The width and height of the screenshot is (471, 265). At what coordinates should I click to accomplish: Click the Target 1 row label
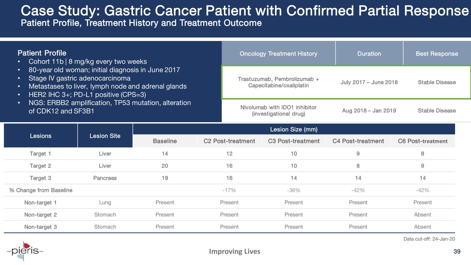point(40,154)
